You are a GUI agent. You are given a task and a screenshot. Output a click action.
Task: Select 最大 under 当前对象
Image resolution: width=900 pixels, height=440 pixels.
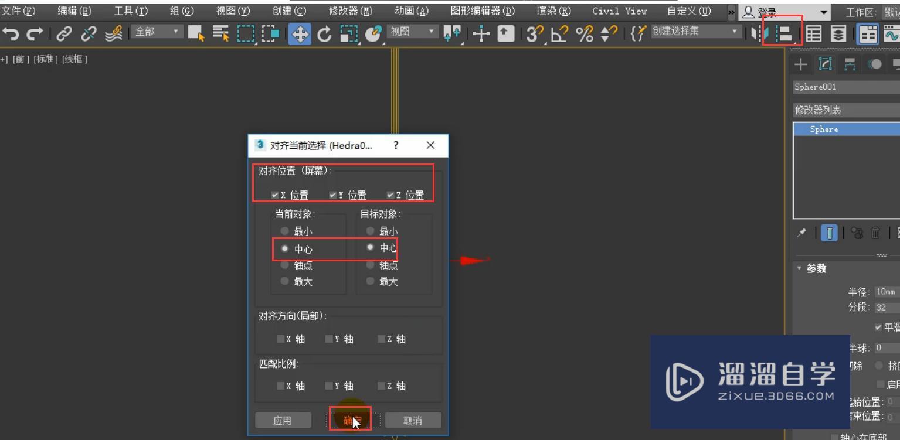(x=285, y=281)
